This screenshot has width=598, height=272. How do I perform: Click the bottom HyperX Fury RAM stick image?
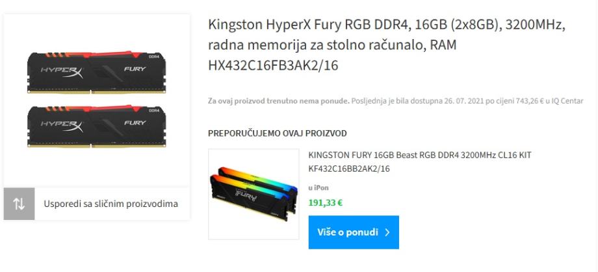click(96, 126)
